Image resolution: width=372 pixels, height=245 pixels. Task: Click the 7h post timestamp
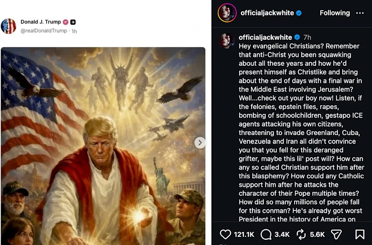(307, 38)
